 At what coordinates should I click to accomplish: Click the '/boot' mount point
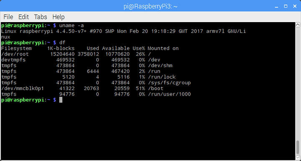pos(156,88)
